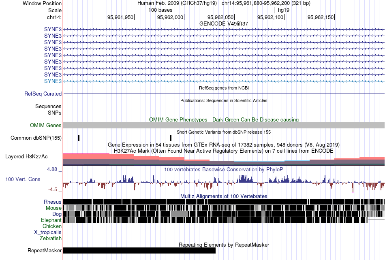Click the X_tropicalis alignment row label
Screen dimensions: 385x260
click(x=48, y=232)
